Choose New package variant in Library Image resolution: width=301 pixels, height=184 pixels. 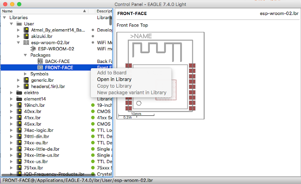pos(131,93)
